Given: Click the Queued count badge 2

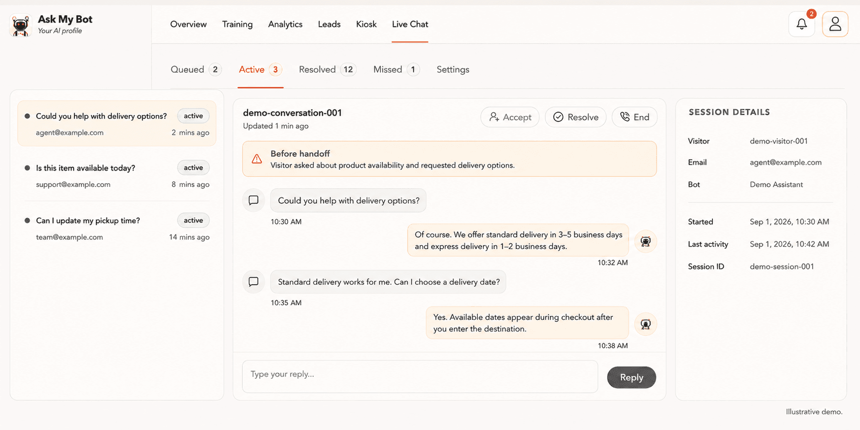Looking at the screenshot, I should tap(215, 70).
